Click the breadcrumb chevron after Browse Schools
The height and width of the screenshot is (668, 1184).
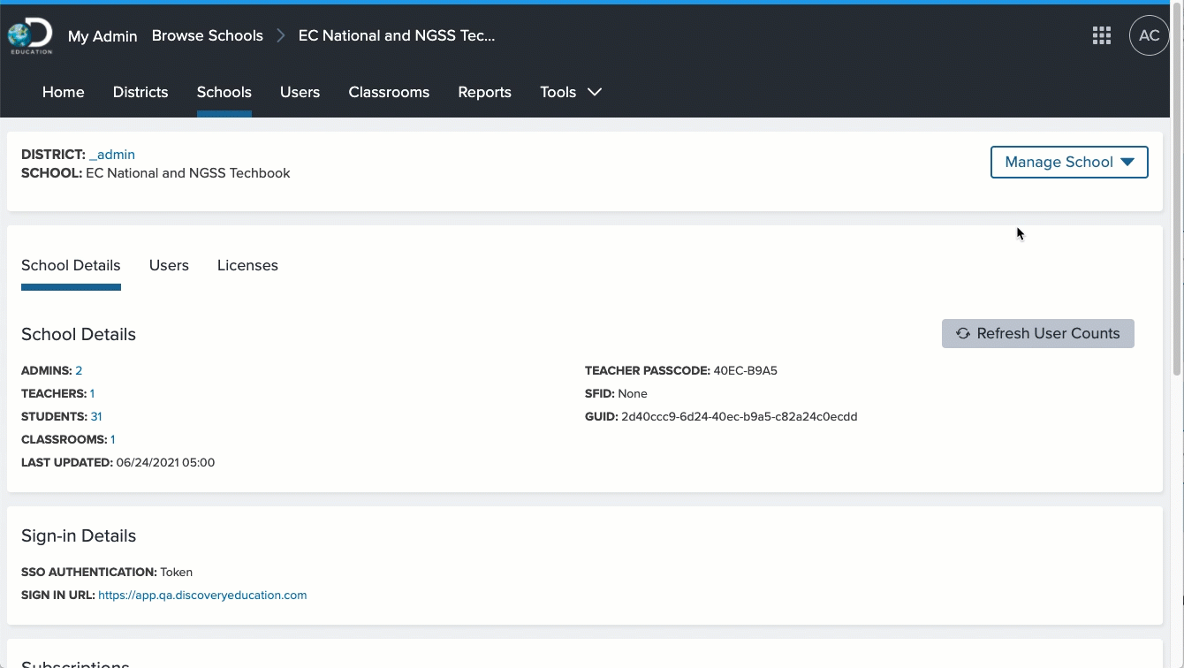coord(281,35)
